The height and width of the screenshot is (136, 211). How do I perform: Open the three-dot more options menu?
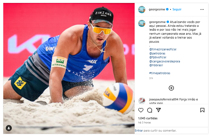pyautogui.click(x=202, y=9)
